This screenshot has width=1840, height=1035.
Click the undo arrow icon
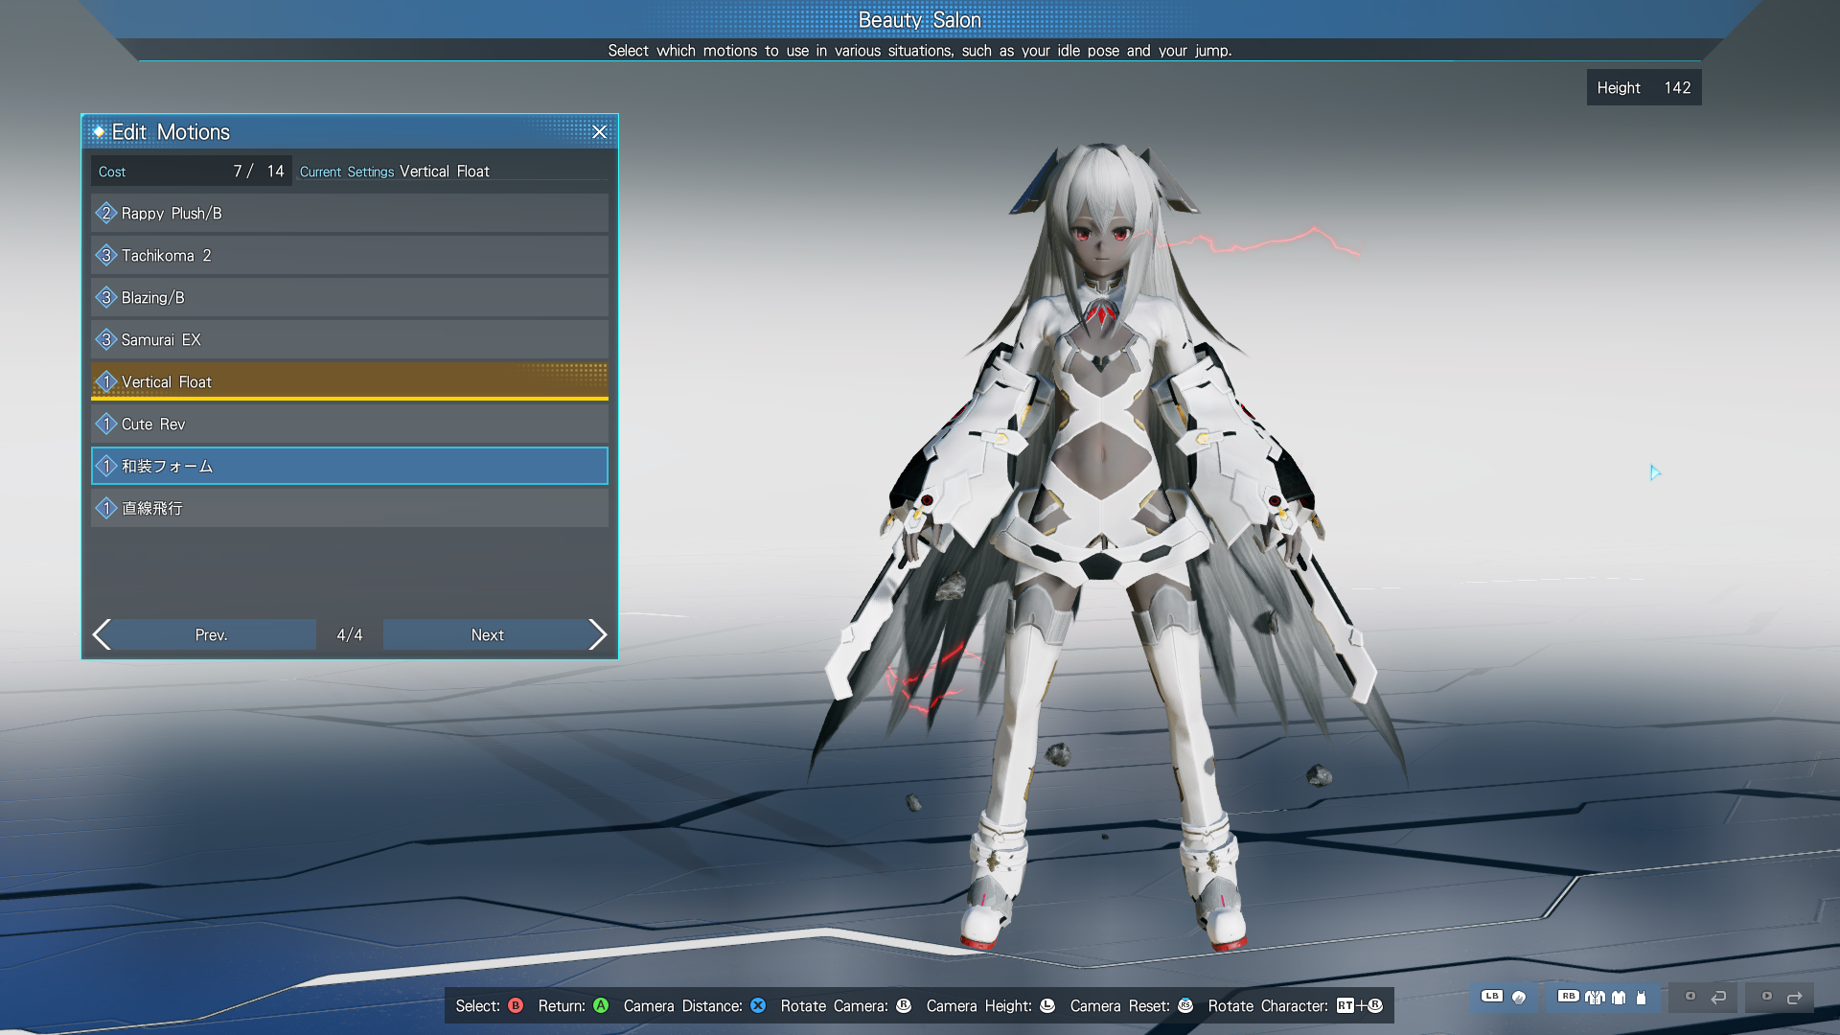1718,998
